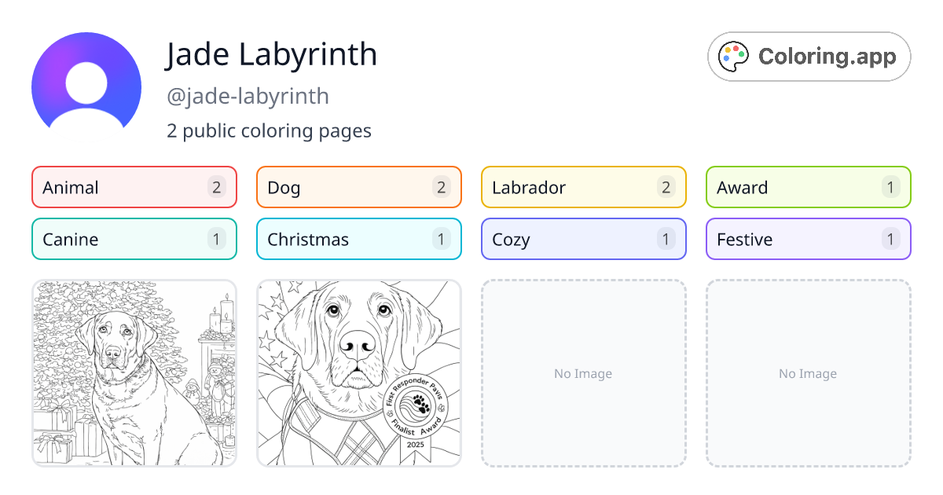Expand the Award tag
Screen dimensions: 943x495
808,187
